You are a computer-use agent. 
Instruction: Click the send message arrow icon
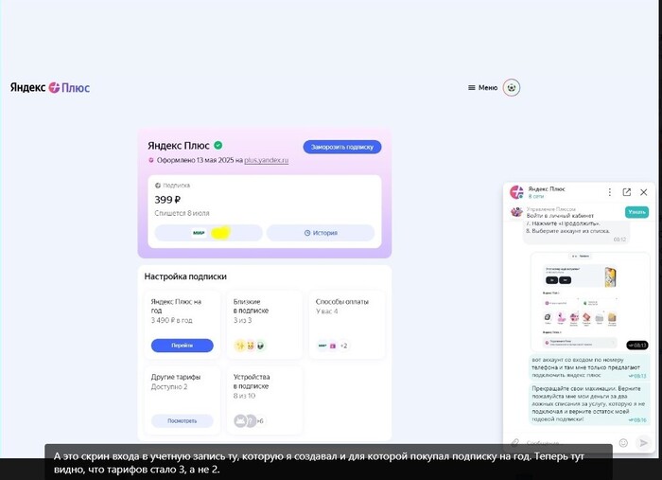[x=644, y=442]
